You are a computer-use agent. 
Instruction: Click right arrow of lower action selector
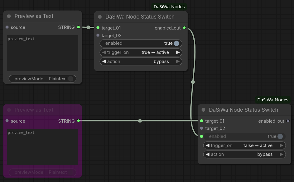pos(282,154)
